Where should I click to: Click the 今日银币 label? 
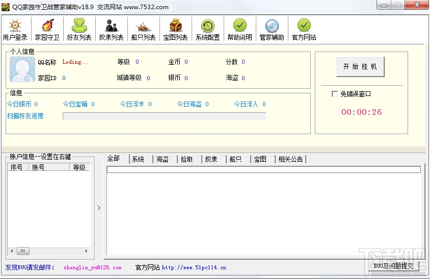[19, 104]
